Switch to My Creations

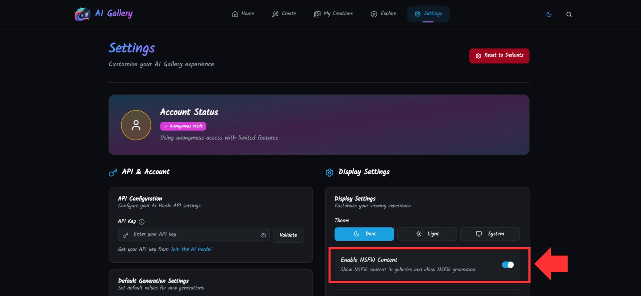tap(333, 14)
